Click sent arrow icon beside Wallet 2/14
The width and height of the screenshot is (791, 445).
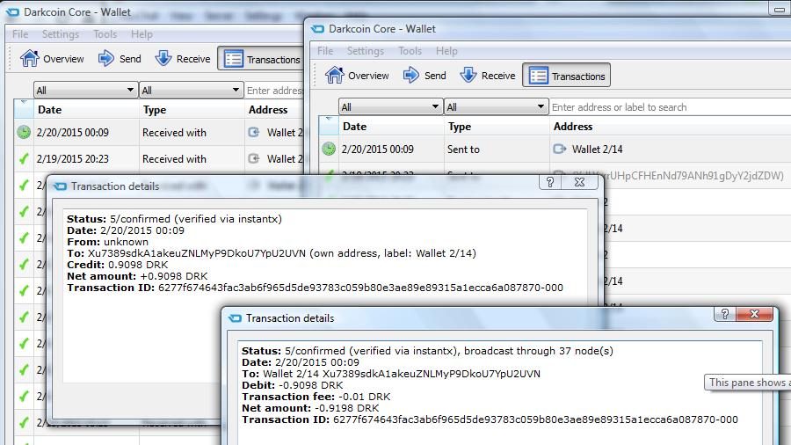pos(560,149)
